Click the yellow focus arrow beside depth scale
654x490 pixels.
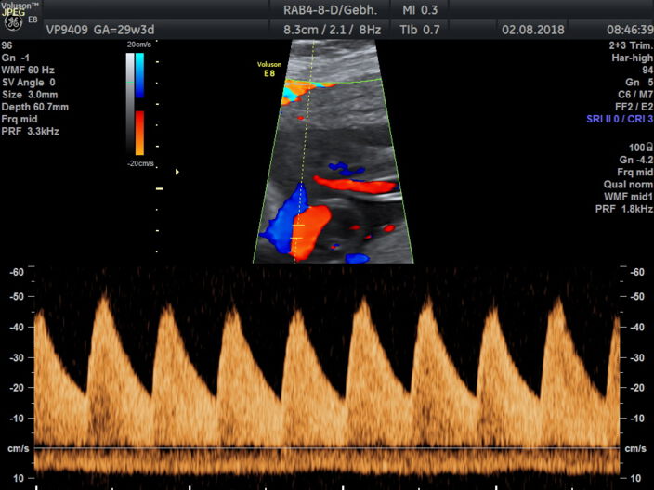[x=177, y=172]
